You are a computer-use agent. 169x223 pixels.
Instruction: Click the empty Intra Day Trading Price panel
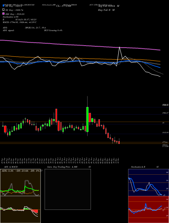pos(68,189)
